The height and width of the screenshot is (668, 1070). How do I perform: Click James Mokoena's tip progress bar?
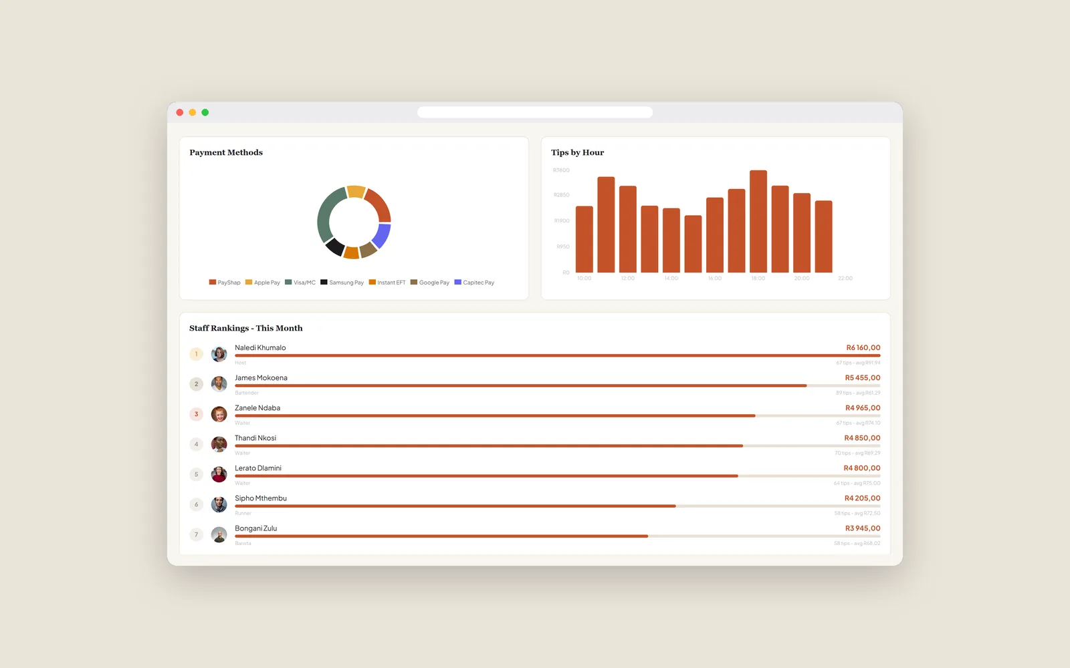click(x=558, y=385)
